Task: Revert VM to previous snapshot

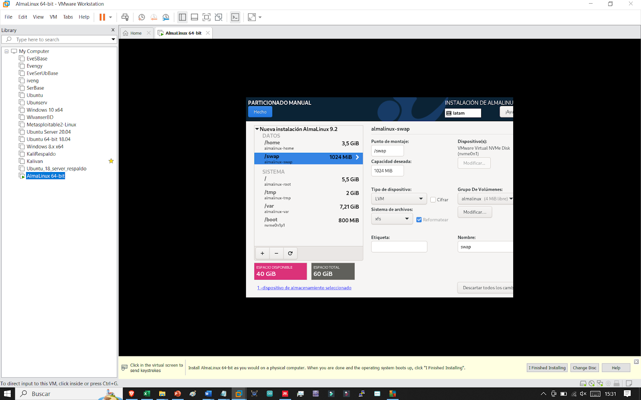Action: click(154, 17)
